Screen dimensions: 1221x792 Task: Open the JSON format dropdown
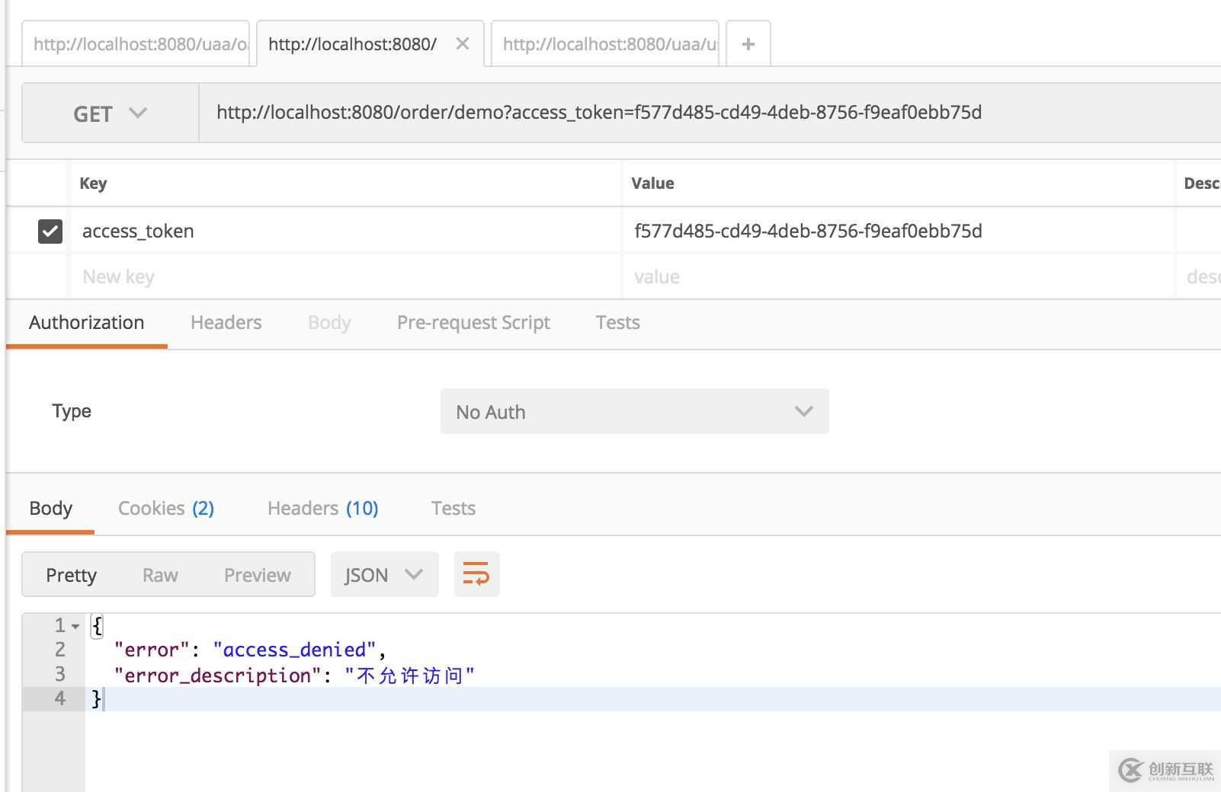pos(383,575)
